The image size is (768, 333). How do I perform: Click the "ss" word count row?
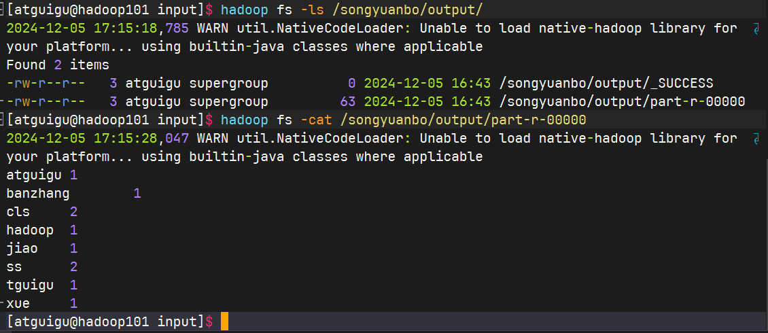[15, 267]
